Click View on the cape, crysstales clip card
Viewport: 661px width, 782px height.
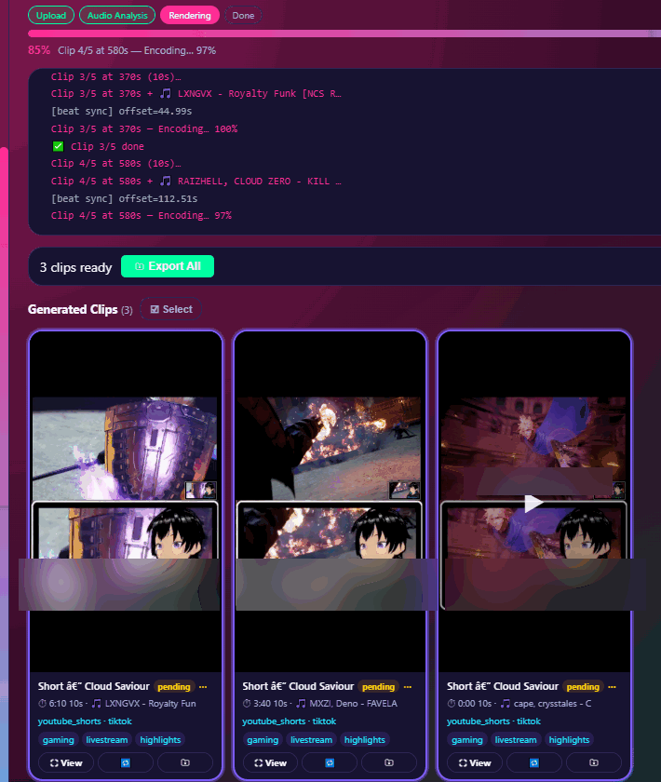475,762
